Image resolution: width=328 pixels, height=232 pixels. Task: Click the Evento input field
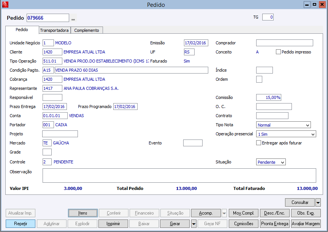[x=193, y=143]
